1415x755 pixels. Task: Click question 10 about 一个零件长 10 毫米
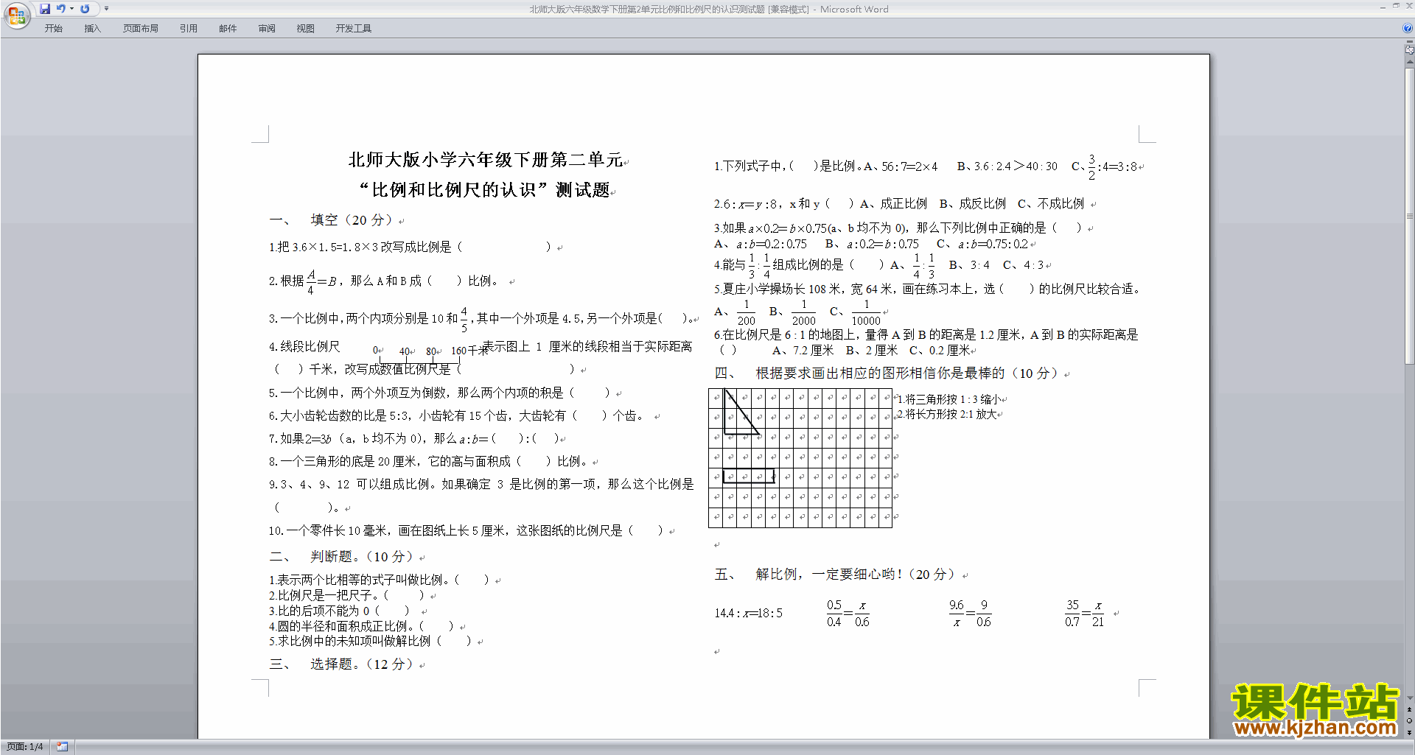466,530
